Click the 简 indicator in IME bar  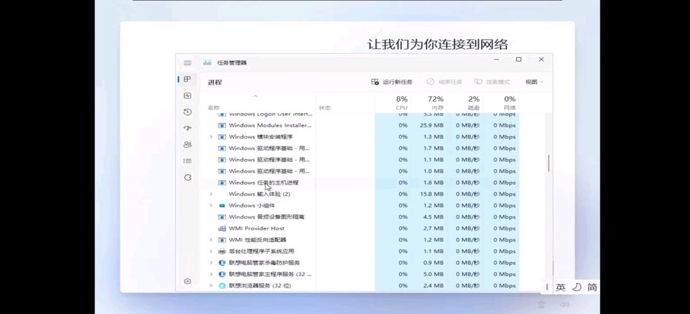pos(592,287)
